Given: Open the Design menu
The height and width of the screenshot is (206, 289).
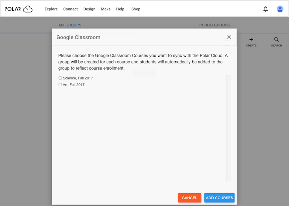Looking at the screenshot, I should tap(89, 9).
